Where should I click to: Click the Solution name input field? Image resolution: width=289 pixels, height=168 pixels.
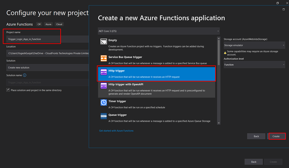(48, 82)
